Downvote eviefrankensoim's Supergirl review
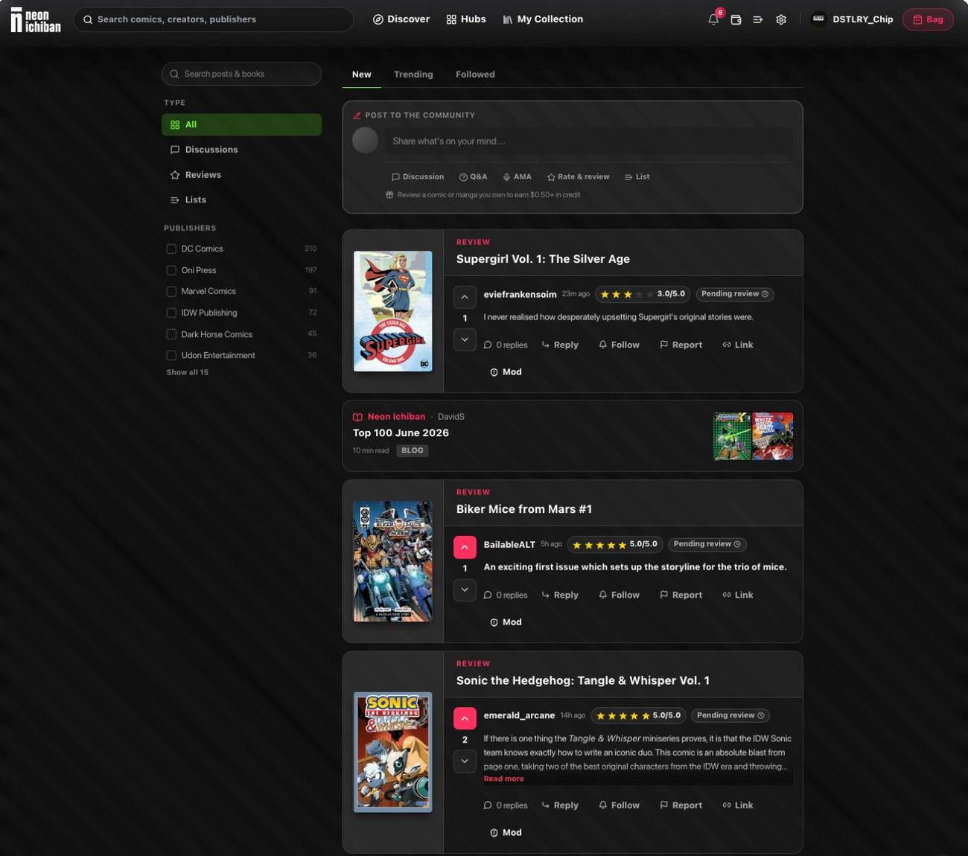Image resolution: width=968 pixels, height=856 pixels. pyautogui.click(x=465, y=339)
